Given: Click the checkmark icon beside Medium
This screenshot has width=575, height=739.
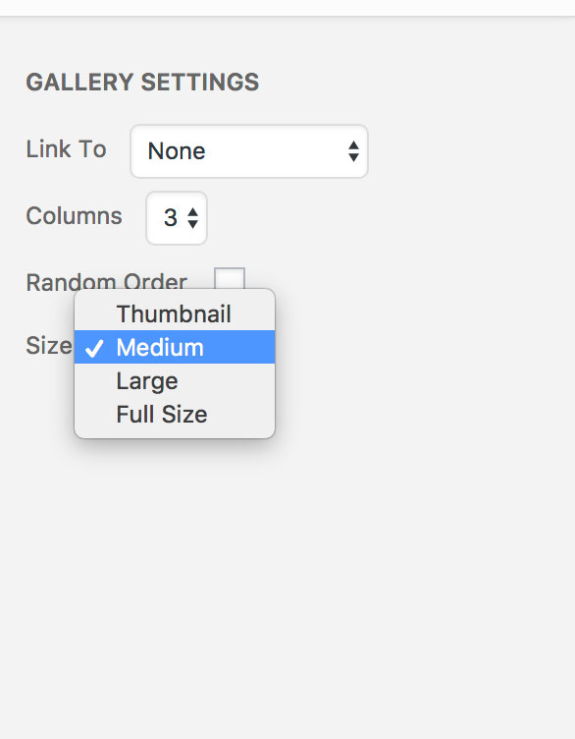Looking at the screenshot, I should [94, 348].
